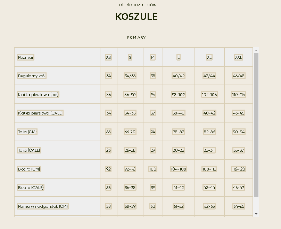
Task: Select the XS size column header
Action: pos(108,57)
